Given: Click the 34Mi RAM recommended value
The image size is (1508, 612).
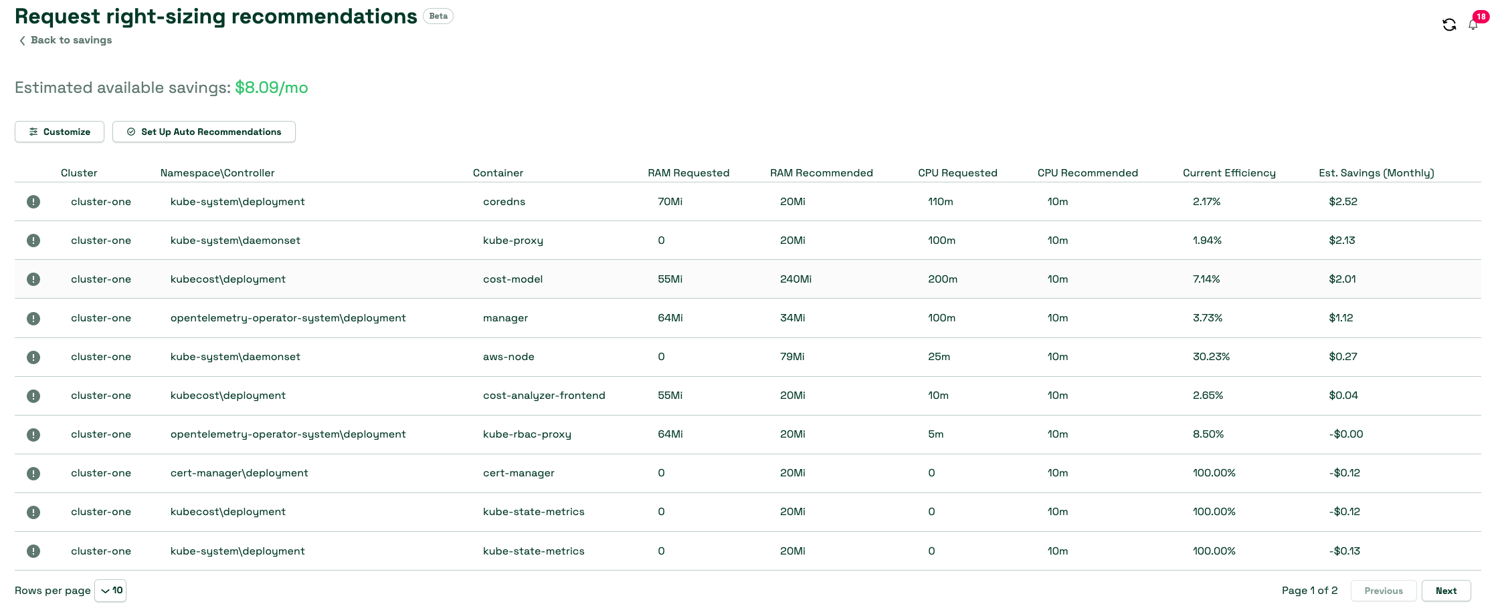Looking at the screenshot, I should coord(792,318).
